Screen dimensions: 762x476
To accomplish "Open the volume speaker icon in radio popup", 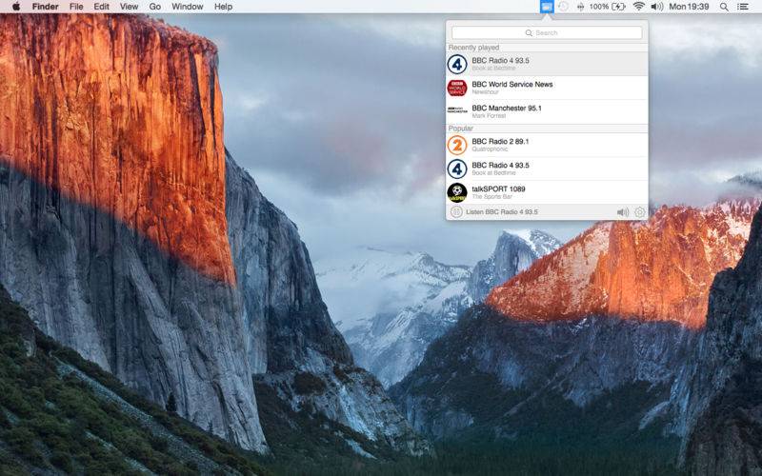I will (622, 212).
